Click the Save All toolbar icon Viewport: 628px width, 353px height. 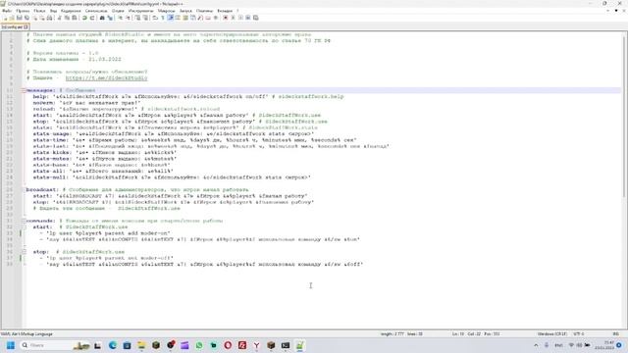coord(26,18)
